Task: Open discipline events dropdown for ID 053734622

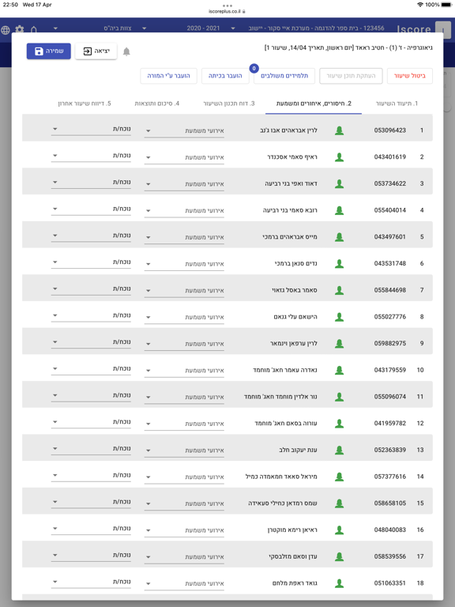Action: [184, 184]
